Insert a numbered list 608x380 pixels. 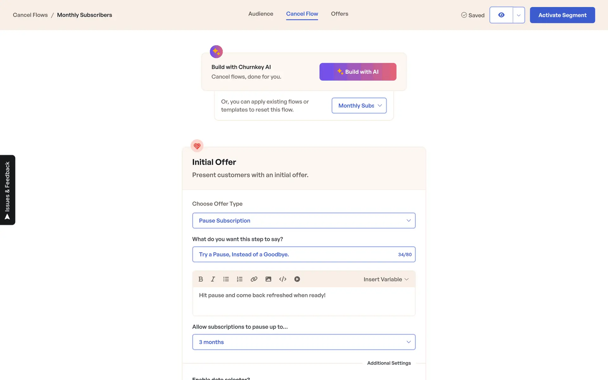[x=239, y=279]
